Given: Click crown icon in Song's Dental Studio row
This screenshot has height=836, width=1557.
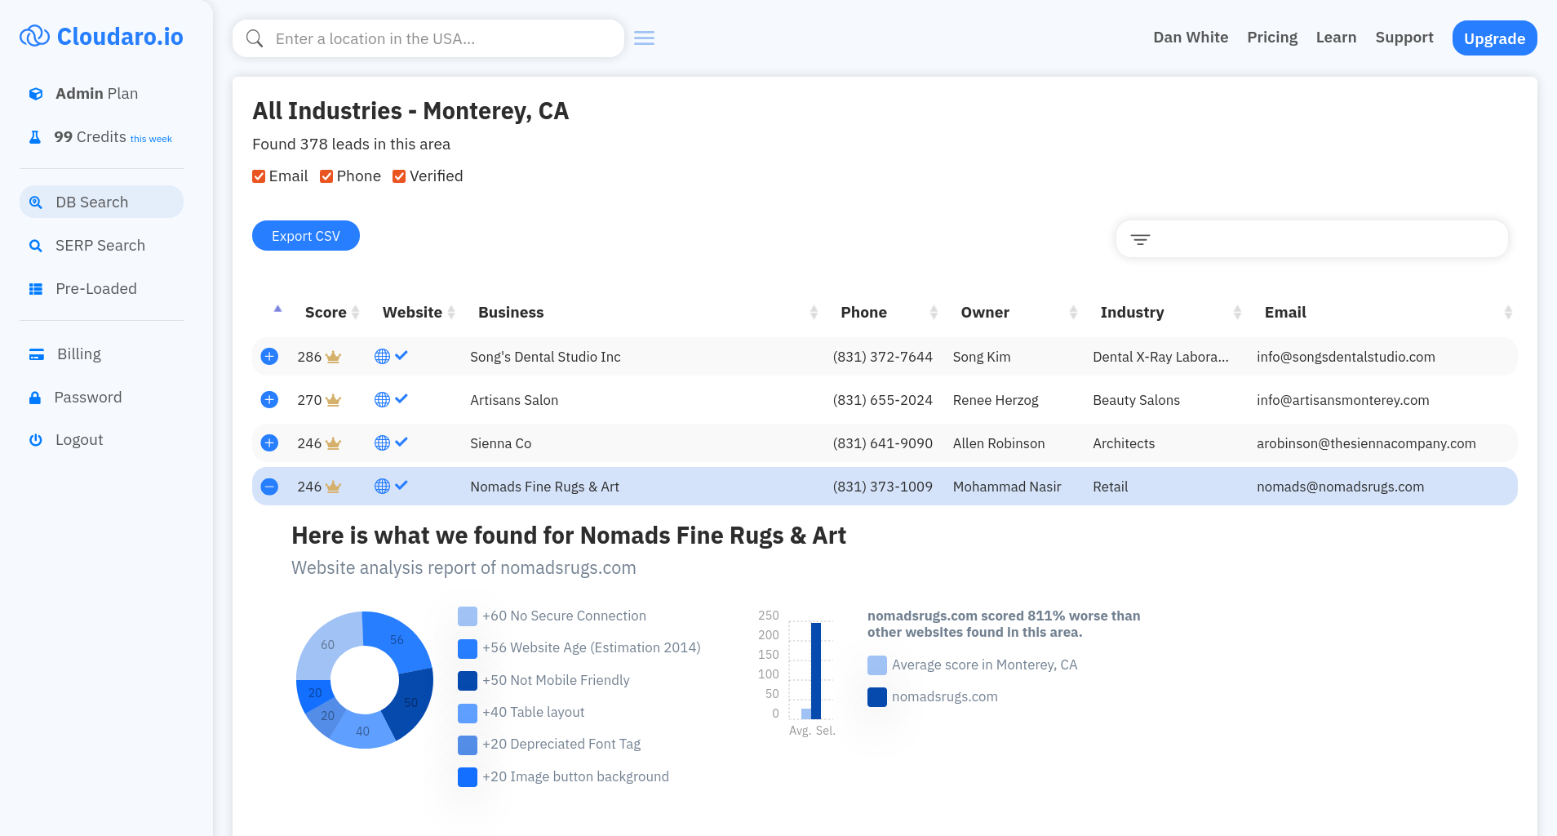Looking at the screenshot, I should tap(333, 357).
